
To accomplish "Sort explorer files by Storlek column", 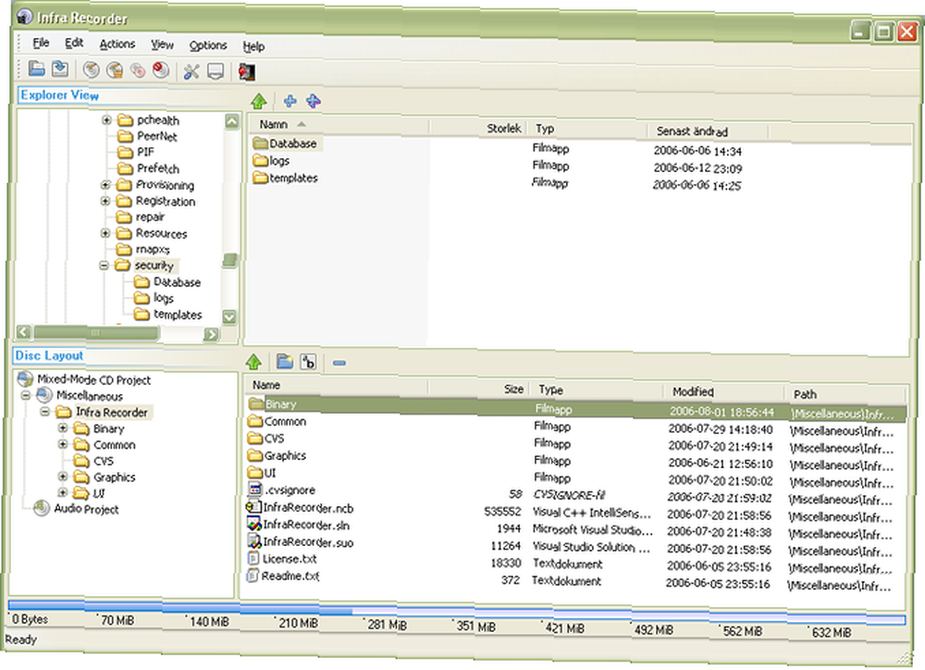I will (x=476, y=128).
